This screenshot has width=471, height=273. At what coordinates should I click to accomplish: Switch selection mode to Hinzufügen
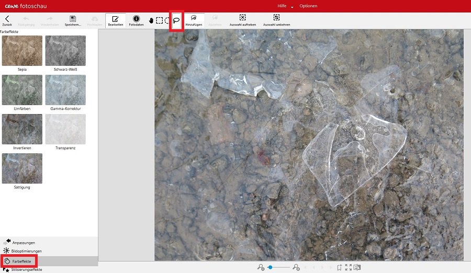pos(194,21)
